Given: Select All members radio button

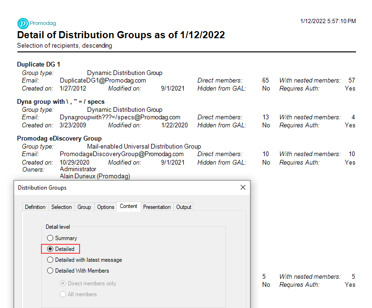Looking at the screenshot, I should point(78,294).
